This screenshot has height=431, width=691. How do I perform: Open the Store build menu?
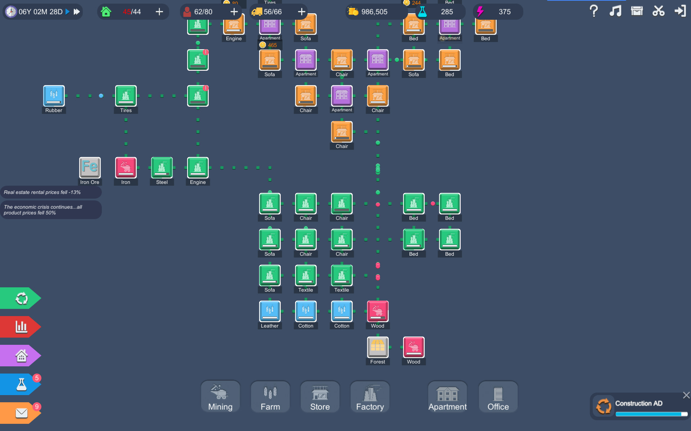pyautogui.click(x=320, y=397)
